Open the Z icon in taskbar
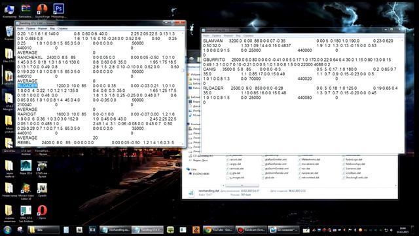The width and height of the screenshot is (419, 236). pos(196,230)
